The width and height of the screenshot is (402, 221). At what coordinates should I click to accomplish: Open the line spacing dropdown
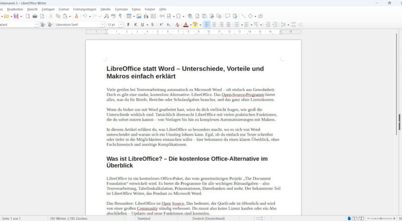tap(288, 25)
